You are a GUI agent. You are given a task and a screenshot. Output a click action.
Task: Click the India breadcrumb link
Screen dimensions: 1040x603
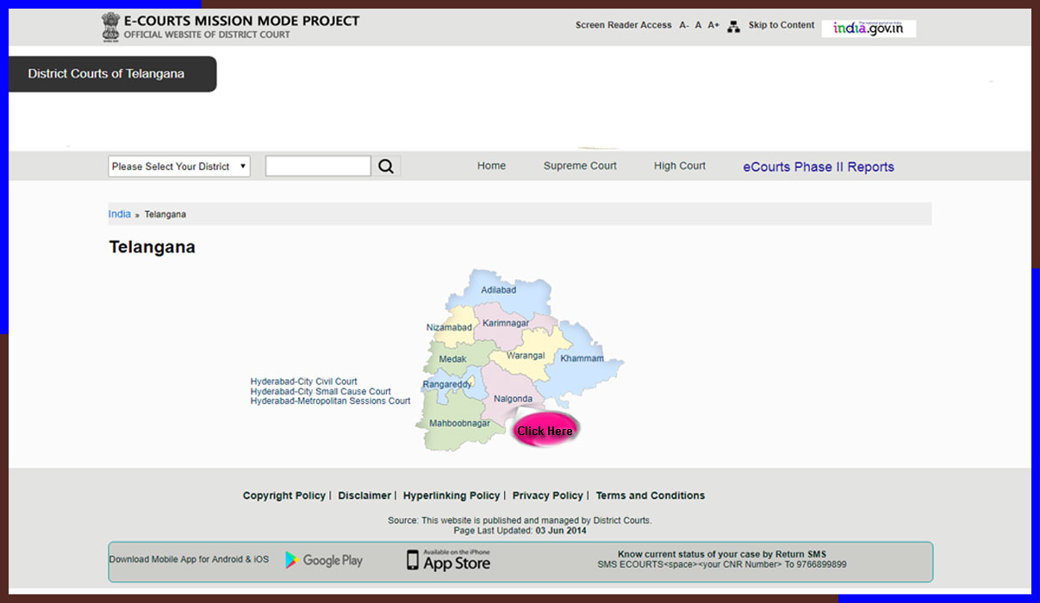[120, 214]
